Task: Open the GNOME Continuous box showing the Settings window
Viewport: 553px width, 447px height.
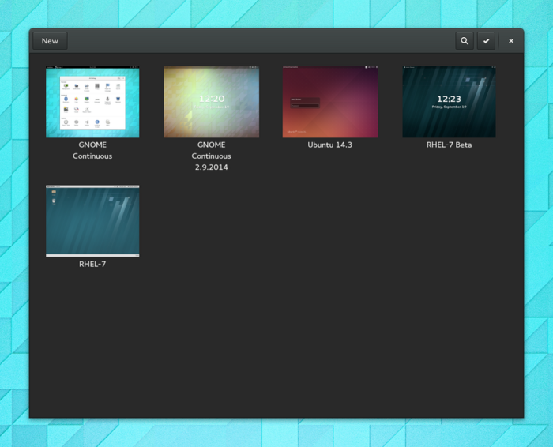Action: pyautogui.click(x=92, y=103)
